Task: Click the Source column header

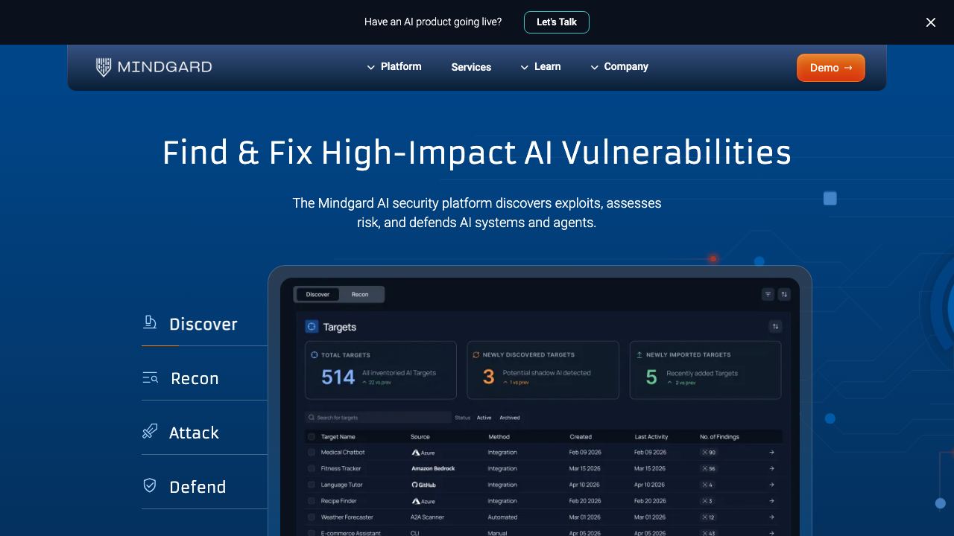Action: 420,437
